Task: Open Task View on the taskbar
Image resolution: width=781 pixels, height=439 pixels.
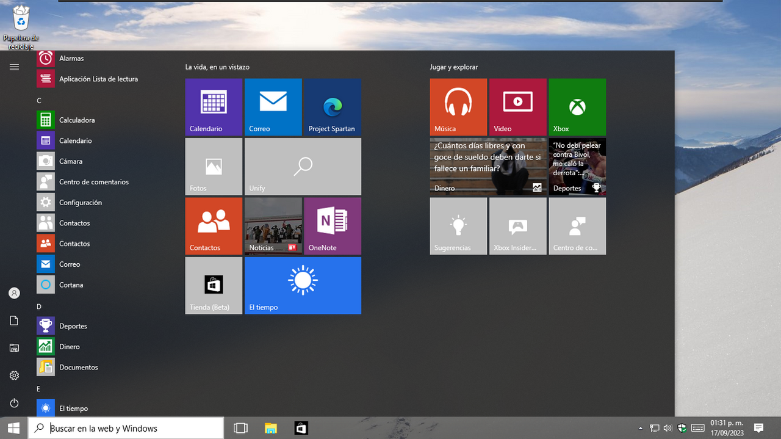Action: pyautogui.click(x=240, y=428)
